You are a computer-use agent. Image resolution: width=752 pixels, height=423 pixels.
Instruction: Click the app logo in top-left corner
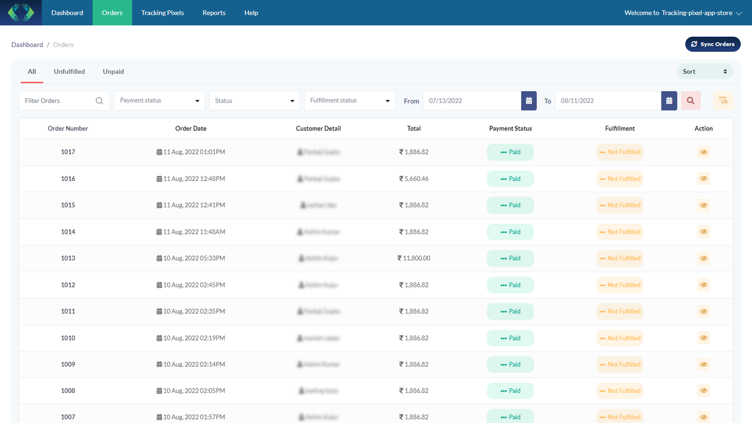[x=21, y=12]
